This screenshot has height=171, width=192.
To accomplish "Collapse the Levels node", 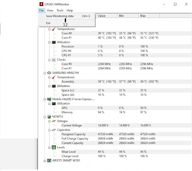I will point(49,148).
